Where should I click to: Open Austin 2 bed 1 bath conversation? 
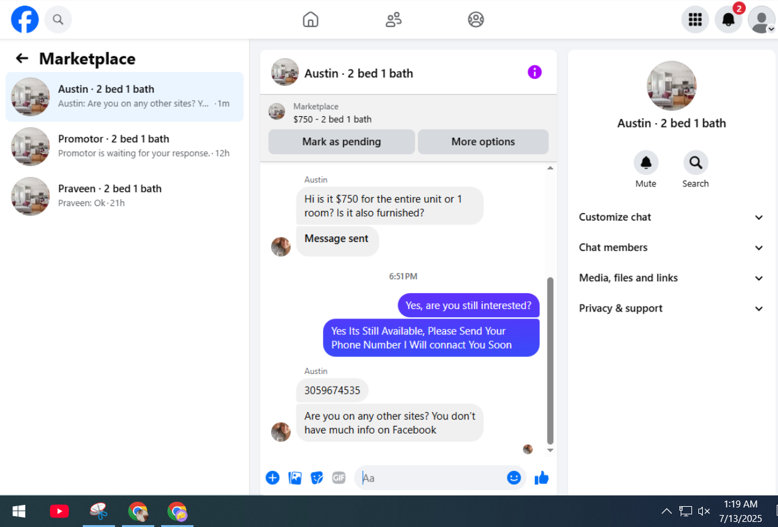pyautogui.click(x=125, y=97)
